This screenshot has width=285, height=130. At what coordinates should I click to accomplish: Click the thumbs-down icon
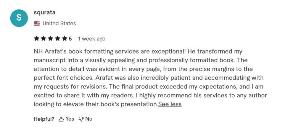click(x=81, y=119)
